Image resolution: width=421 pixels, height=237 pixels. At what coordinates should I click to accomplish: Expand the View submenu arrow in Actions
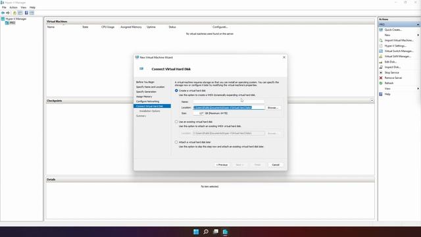(418, 89)
